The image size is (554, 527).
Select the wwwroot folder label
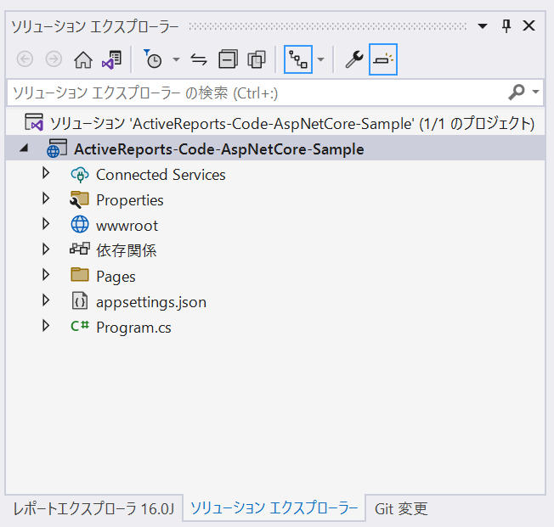(x=127, y=226)
